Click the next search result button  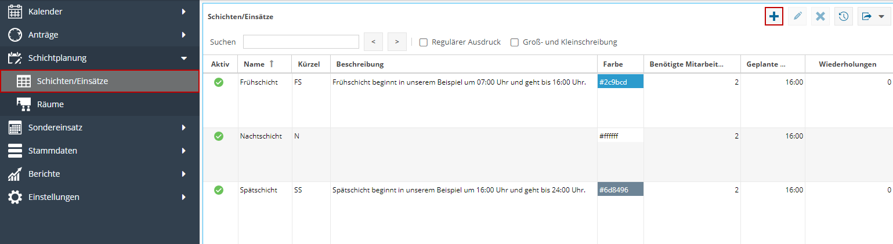(397, 42)
